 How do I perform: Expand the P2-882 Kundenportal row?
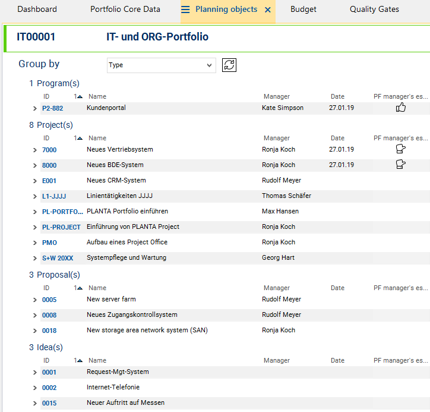click(x=35, y=108)
